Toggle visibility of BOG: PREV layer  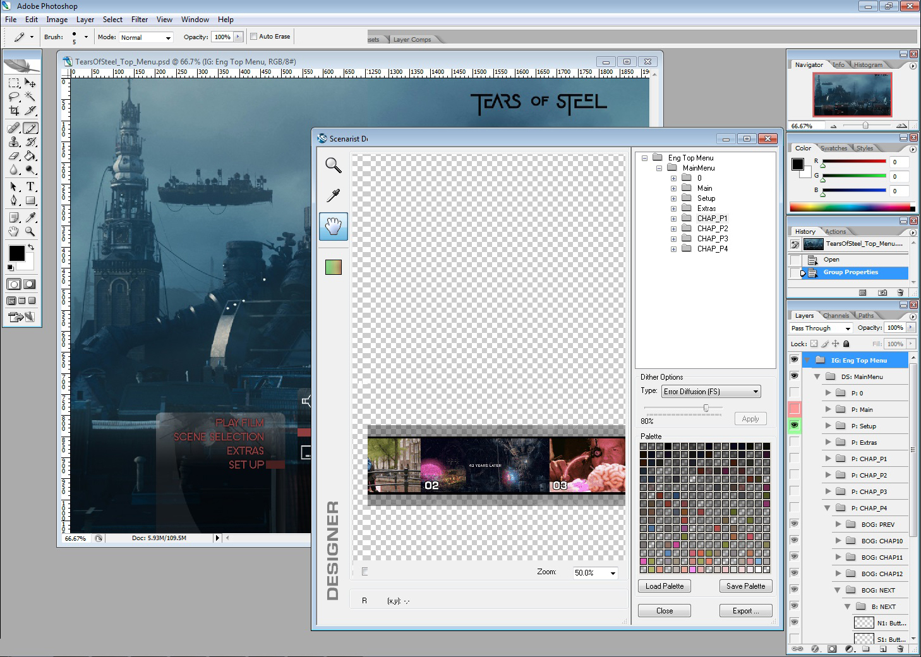click(794, 524)
